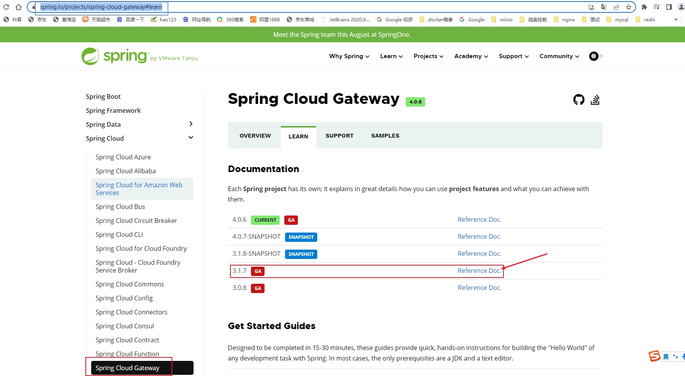This screenshot has width=685, height=376.
Task: Click the install/download icon in address bar
Action: tap(592, 7)
